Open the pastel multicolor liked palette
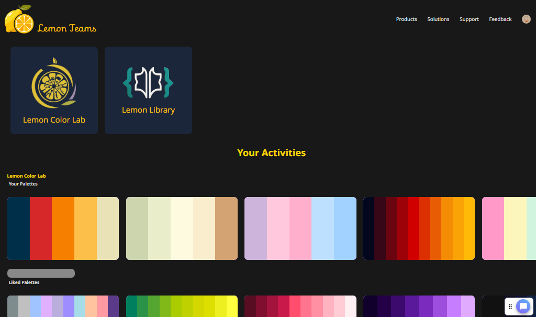 click(x=63, y=307)
